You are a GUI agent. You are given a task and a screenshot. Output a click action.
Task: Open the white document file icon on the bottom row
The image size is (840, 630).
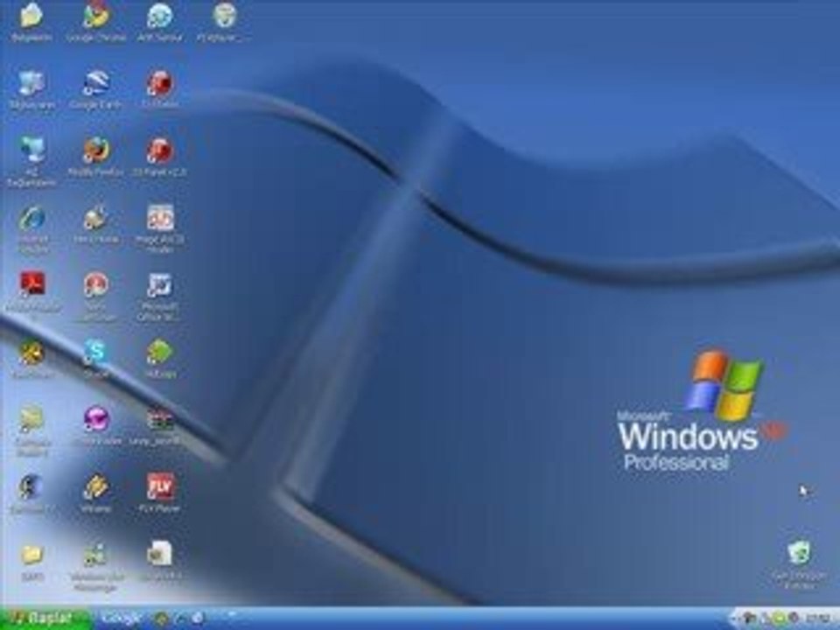tap(159, 553)
